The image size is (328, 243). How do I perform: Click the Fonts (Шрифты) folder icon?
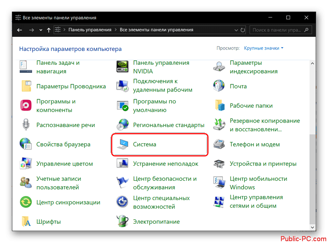click(x=26, y=222)
